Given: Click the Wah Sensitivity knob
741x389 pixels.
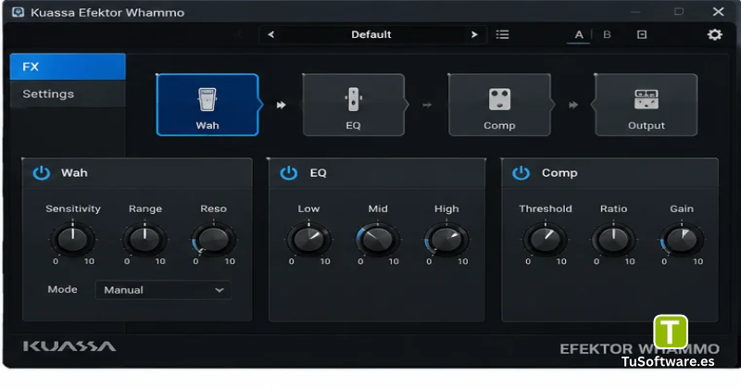Looking at the screenshot, I should pyautogui.click(x=73, y=239).
